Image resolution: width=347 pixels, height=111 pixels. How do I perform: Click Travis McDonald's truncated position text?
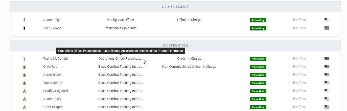tap(121, 59)
